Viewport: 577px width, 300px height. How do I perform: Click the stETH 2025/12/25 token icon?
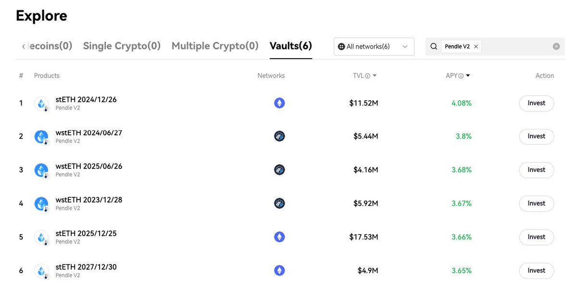tap(41, 238)
